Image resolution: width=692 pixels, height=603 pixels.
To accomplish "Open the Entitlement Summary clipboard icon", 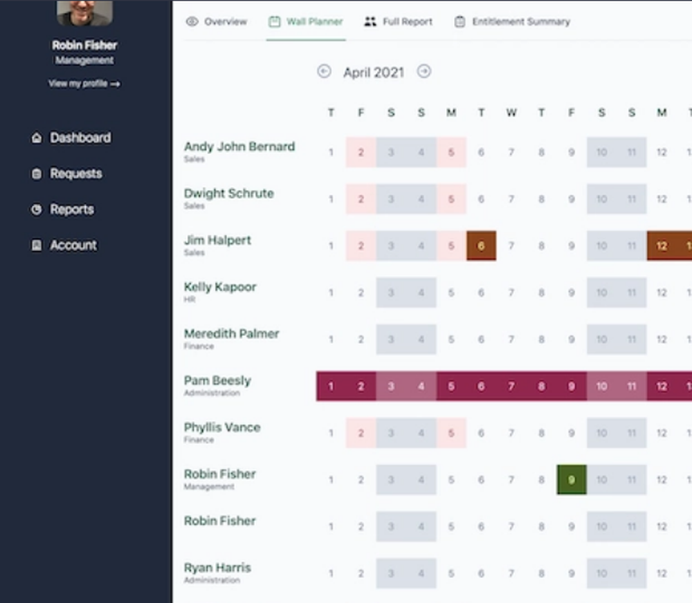I will [x=459, y=21].
